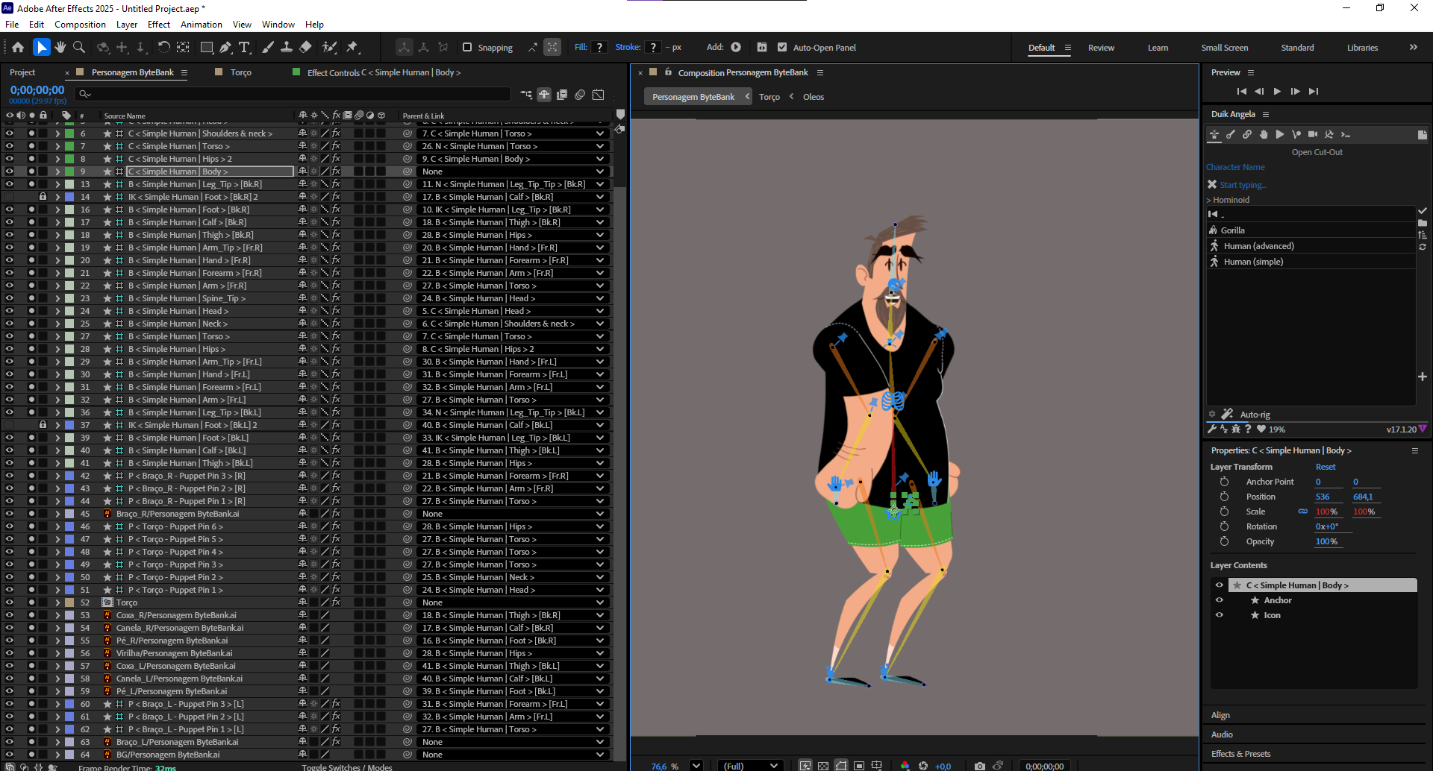
Task: Click Reset in Layer Transform
Action: coord(1326,467)
